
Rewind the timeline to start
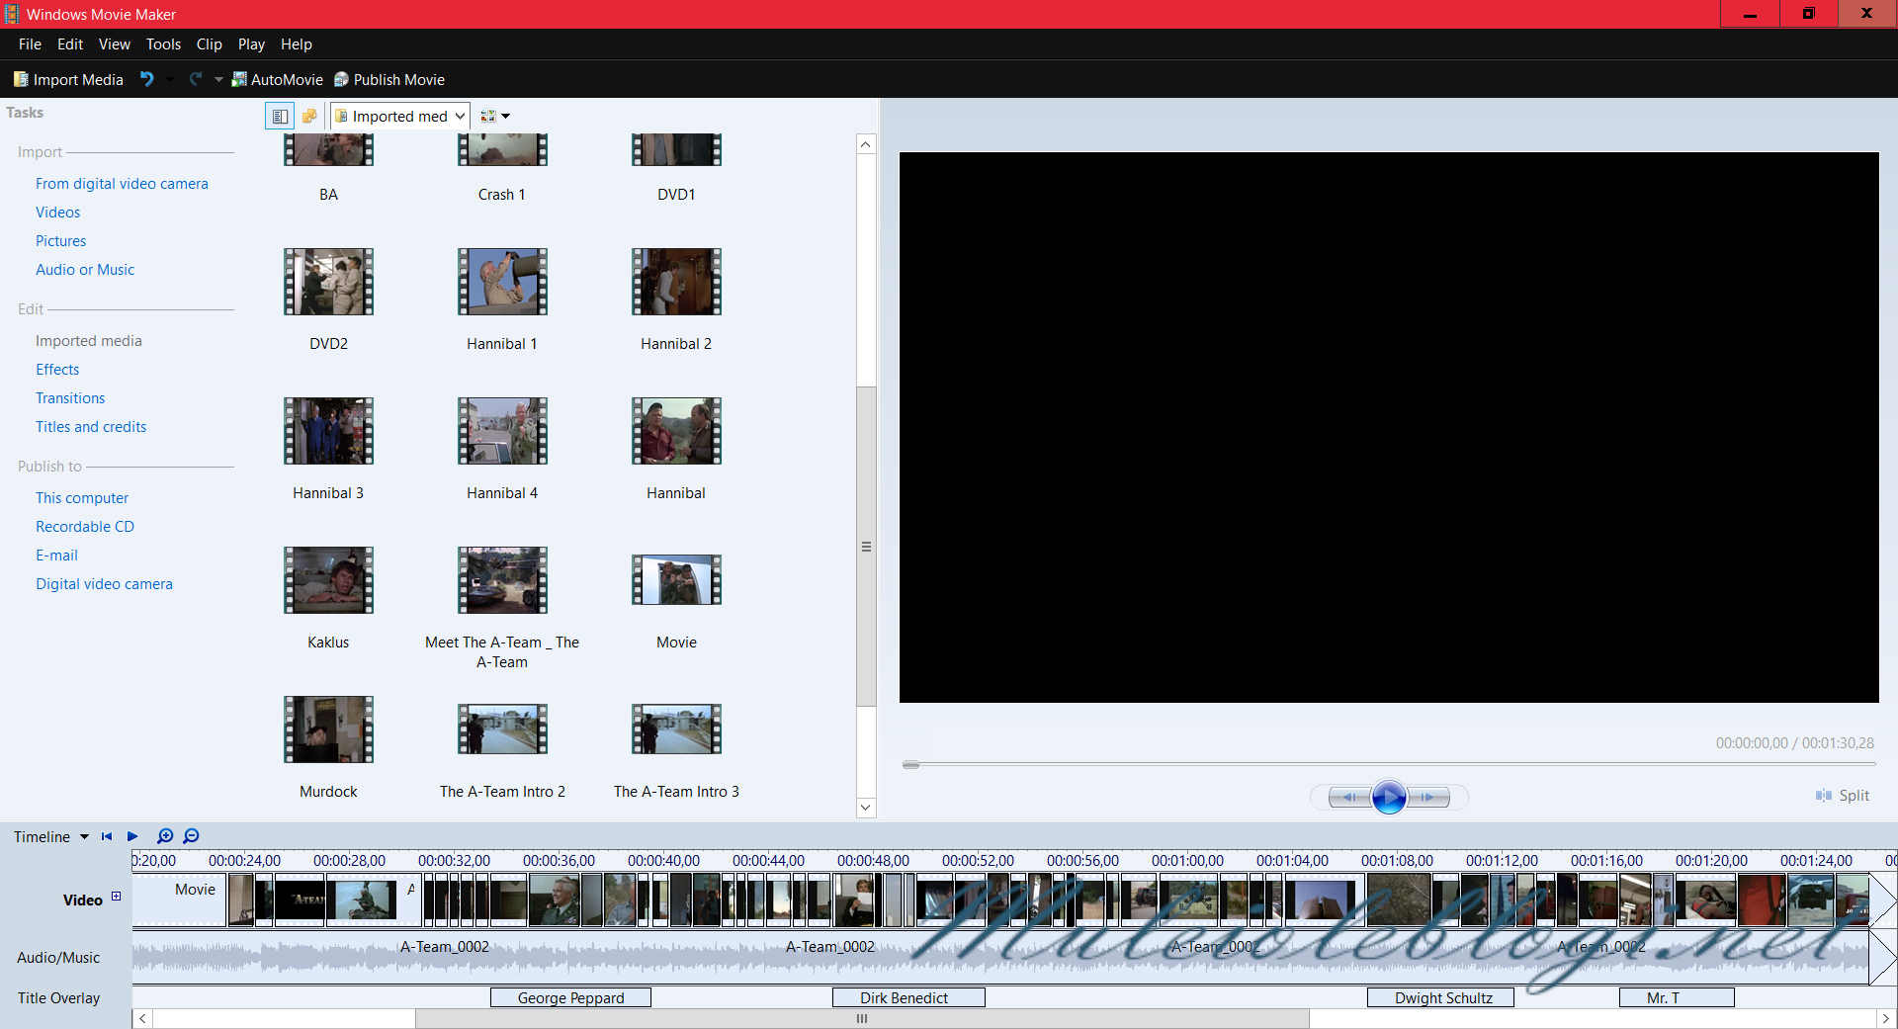point(107,836)
